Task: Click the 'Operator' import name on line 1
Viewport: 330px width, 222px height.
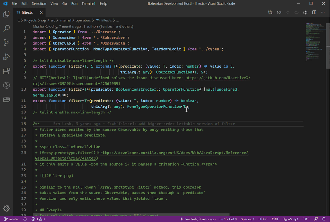Action: (62, 32)
